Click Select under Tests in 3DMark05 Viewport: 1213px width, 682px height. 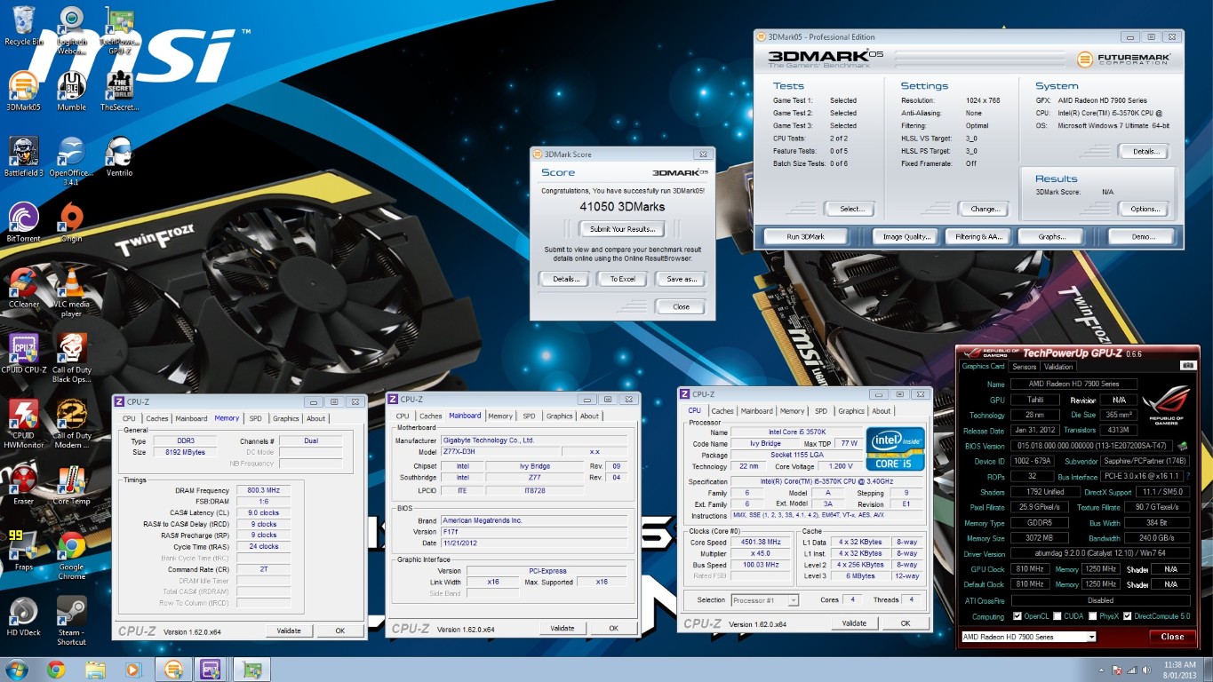pyautogui.click(x=850, y=210)
